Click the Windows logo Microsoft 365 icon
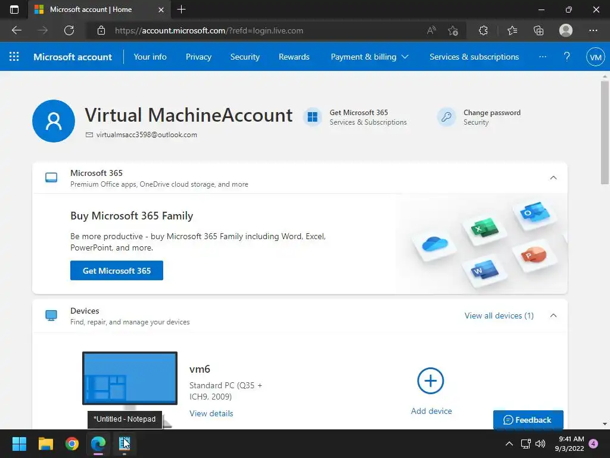Image resolution: width=610 pixels, height=458 pixels. (x=312, y=117)
